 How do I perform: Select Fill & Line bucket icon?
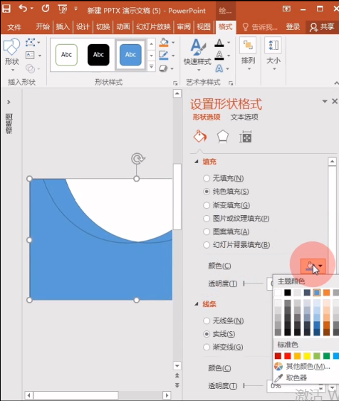coord(200,136)
